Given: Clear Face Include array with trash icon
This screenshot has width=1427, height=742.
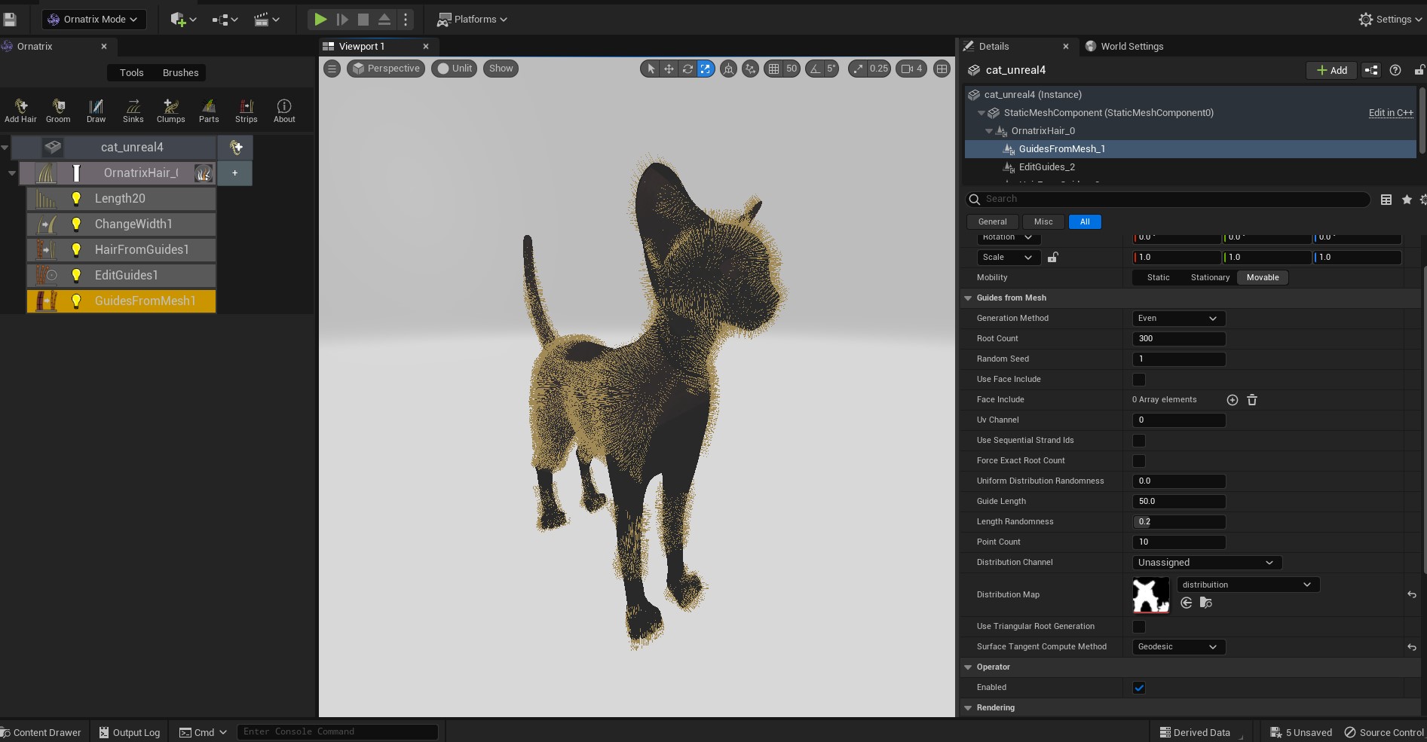Looking at the screenshot, I should [1252, 400].
